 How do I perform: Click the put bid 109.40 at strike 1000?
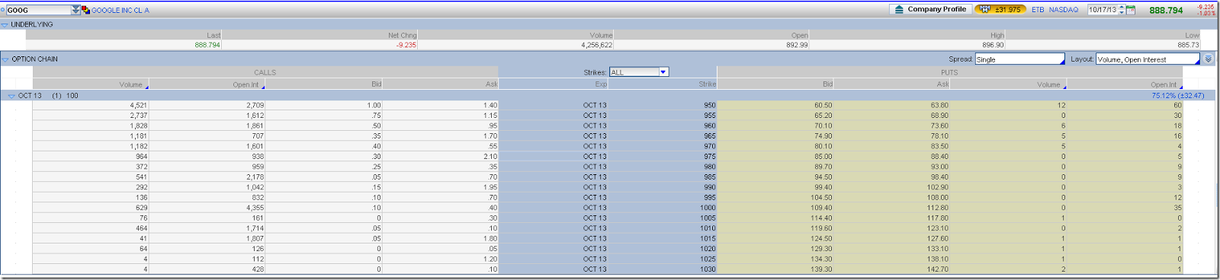click(822, 208)
